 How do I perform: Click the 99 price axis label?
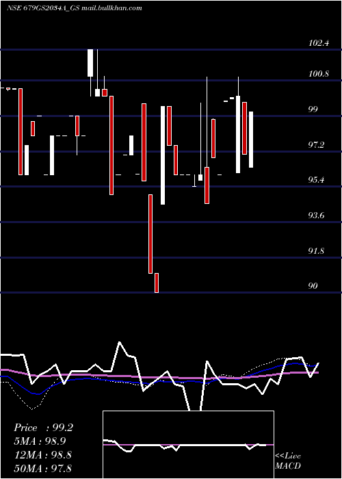coord(313,109)
